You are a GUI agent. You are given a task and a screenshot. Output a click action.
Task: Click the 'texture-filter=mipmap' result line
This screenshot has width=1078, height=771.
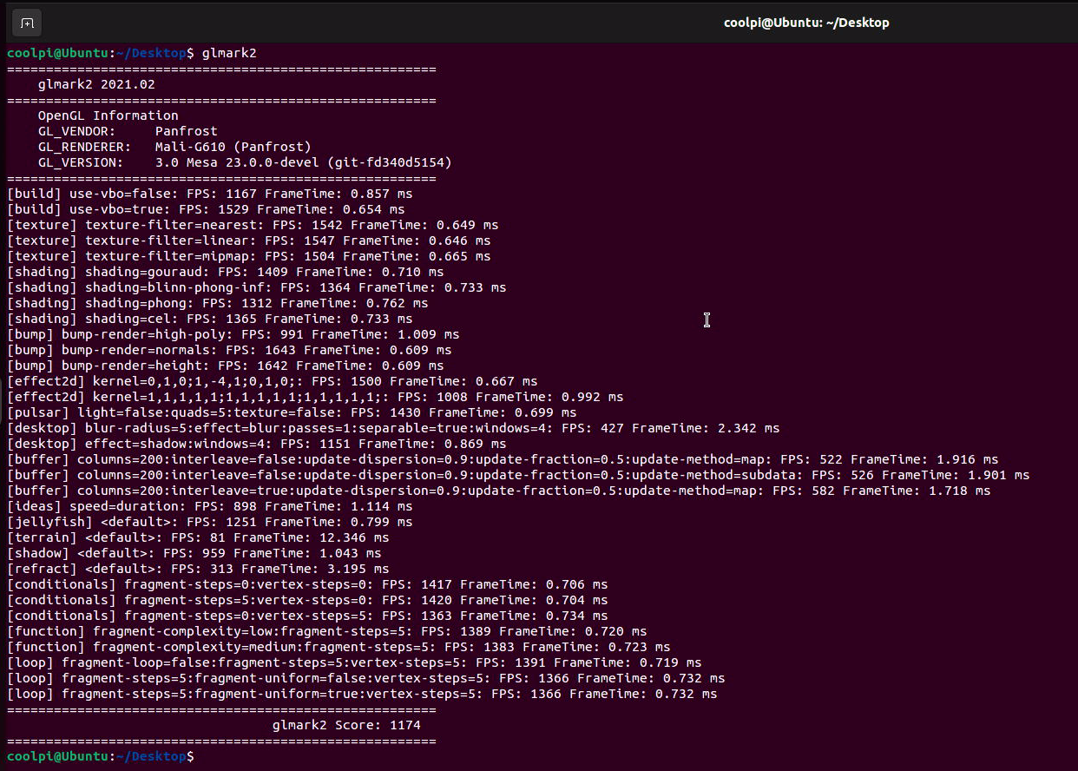tap(249, 256)
